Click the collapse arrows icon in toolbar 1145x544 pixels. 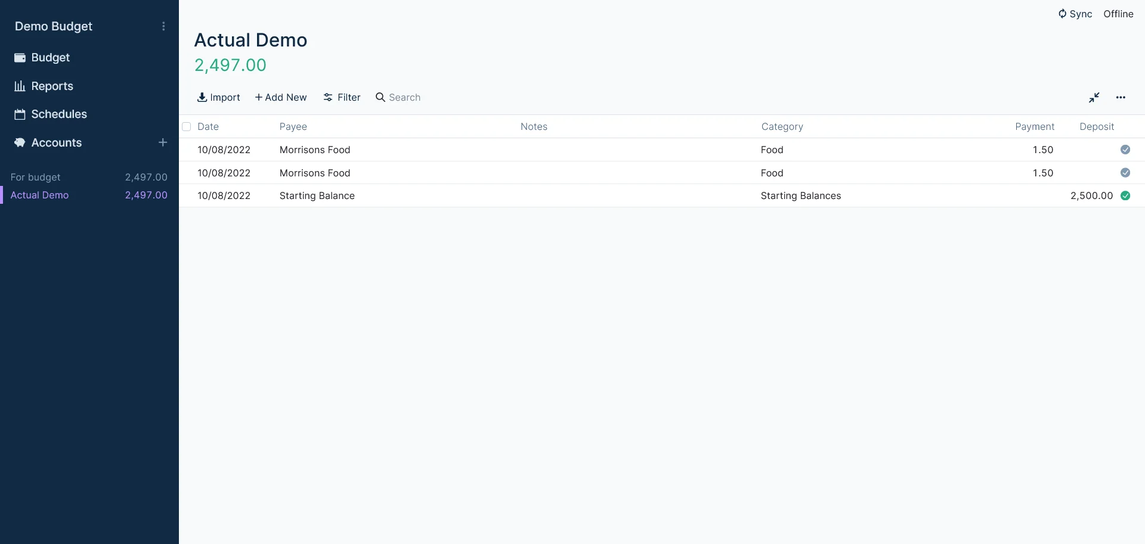click(1094, 98)
